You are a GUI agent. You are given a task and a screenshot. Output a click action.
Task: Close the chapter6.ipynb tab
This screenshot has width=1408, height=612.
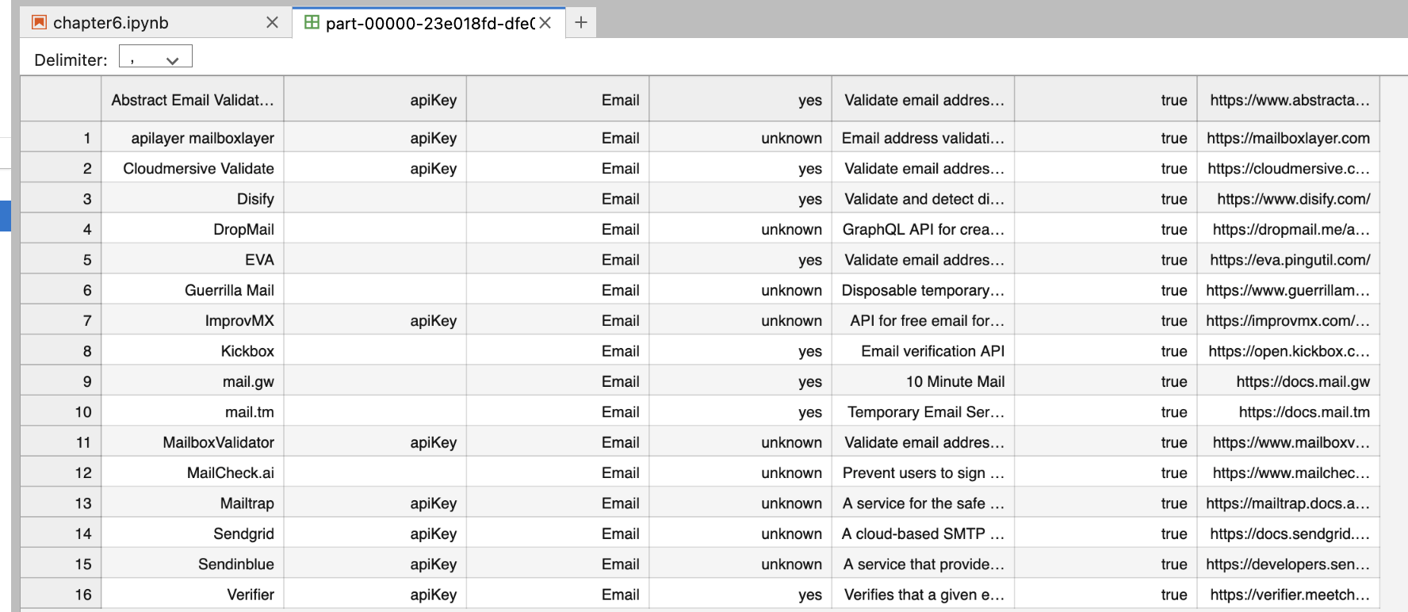pyautogui.click(x=272, y=23)
